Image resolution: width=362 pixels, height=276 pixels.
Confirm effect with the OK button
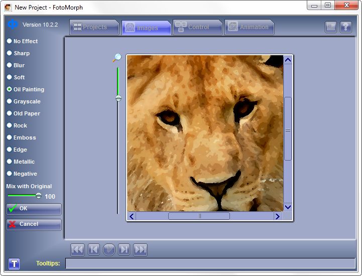(34, 209)
